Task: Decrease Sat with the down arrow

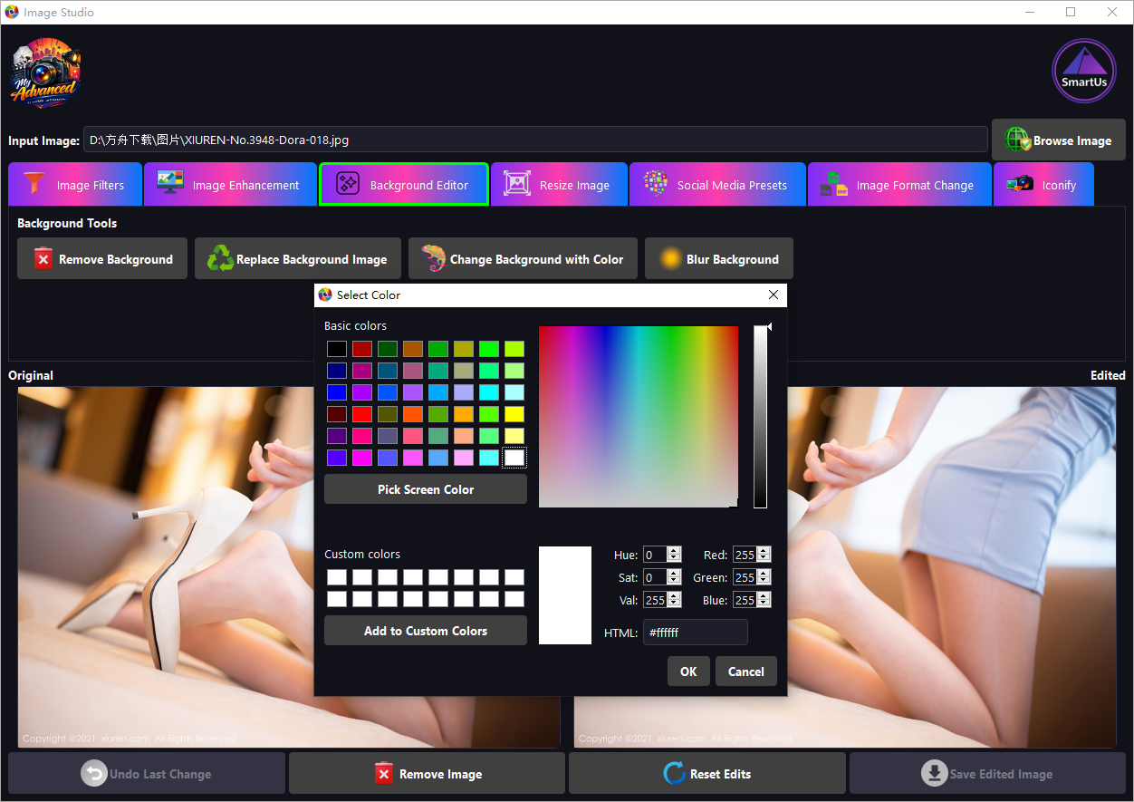Action: click(x=674, y=581)
